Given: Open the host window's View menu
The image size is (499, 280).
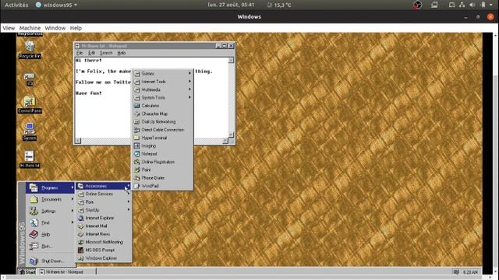Looking at the screenshot, I should (9, 28).
